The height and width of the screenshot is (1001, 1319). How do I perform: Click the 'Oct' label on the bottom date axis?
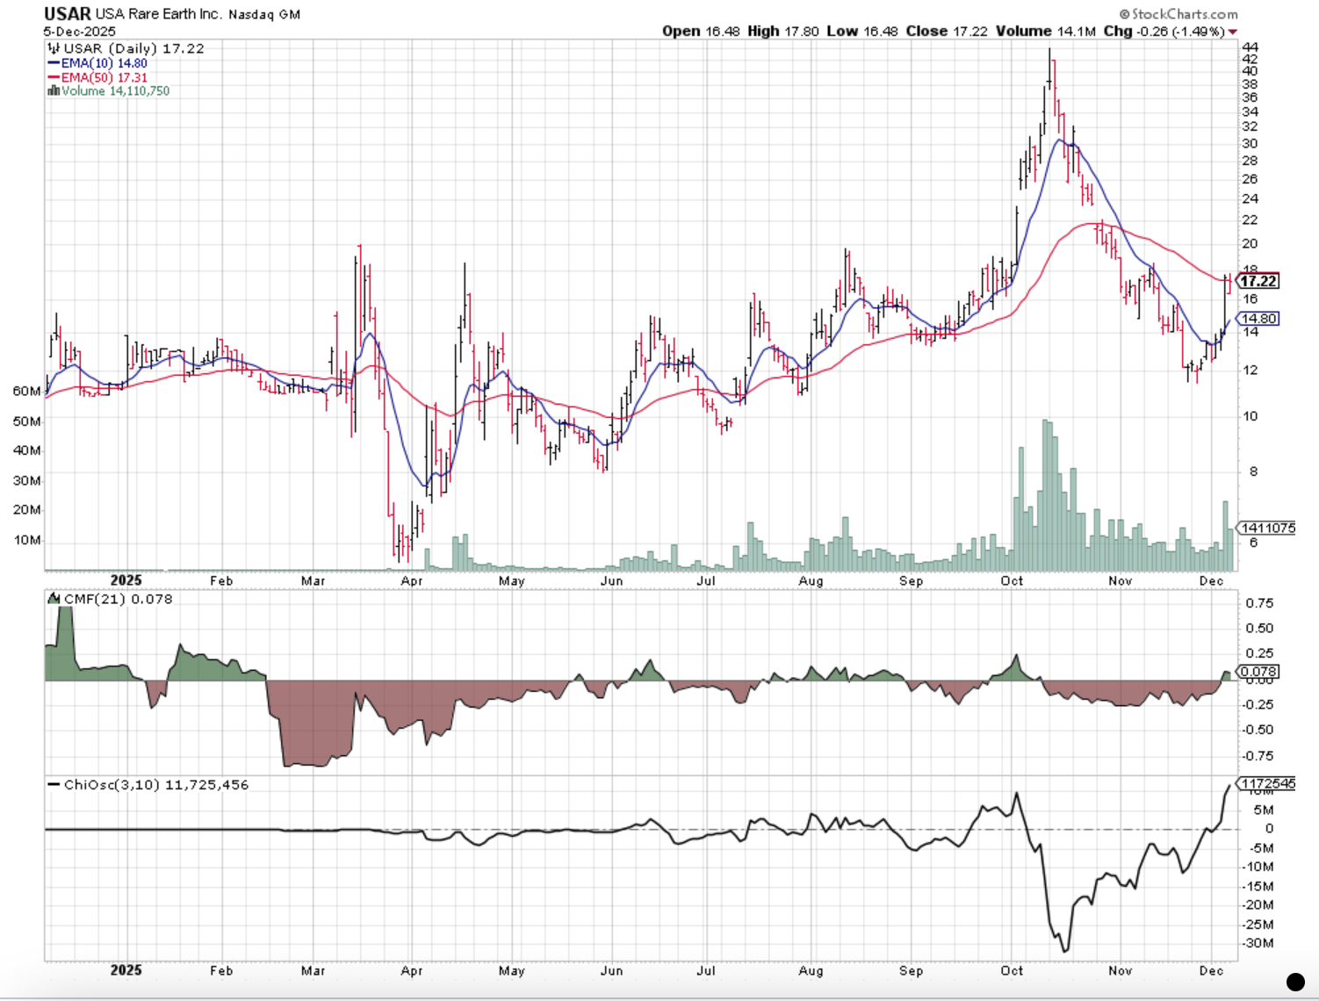1012,970
